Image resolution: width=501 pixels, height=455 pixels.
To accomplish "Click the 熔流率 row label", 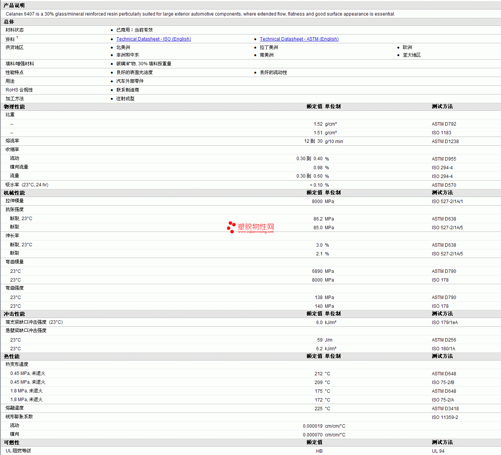I will (x=13, y=141).
